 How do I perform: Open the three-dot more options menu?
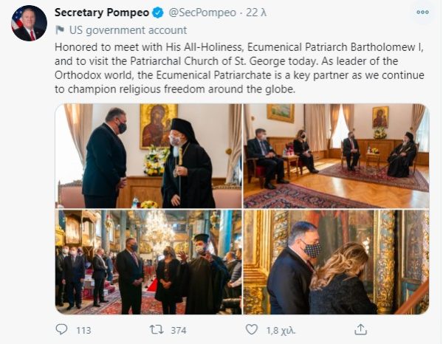[422, 13]
